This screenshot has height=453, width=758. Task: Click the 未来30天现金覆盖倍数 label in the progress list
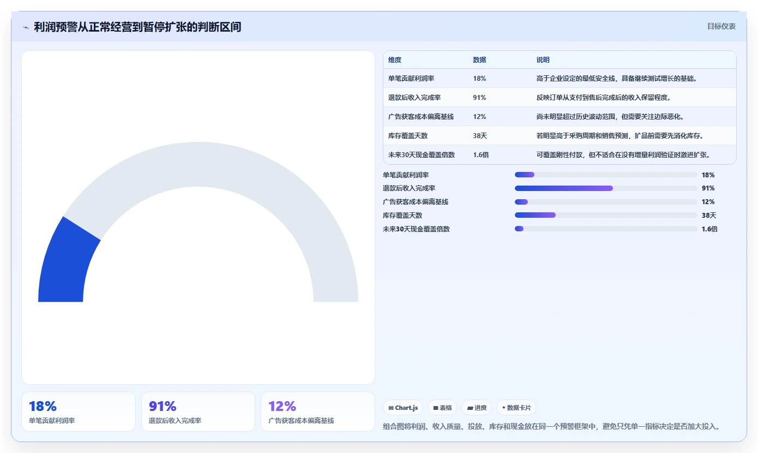[416, 229]
